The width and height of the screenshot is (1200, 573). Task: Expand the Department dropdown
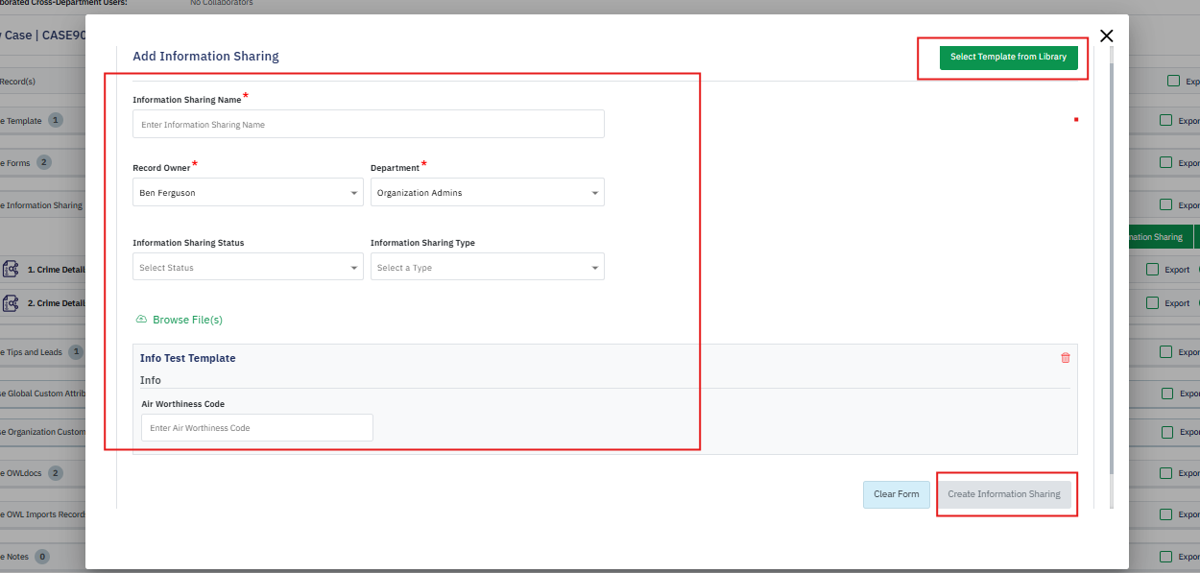487,193
